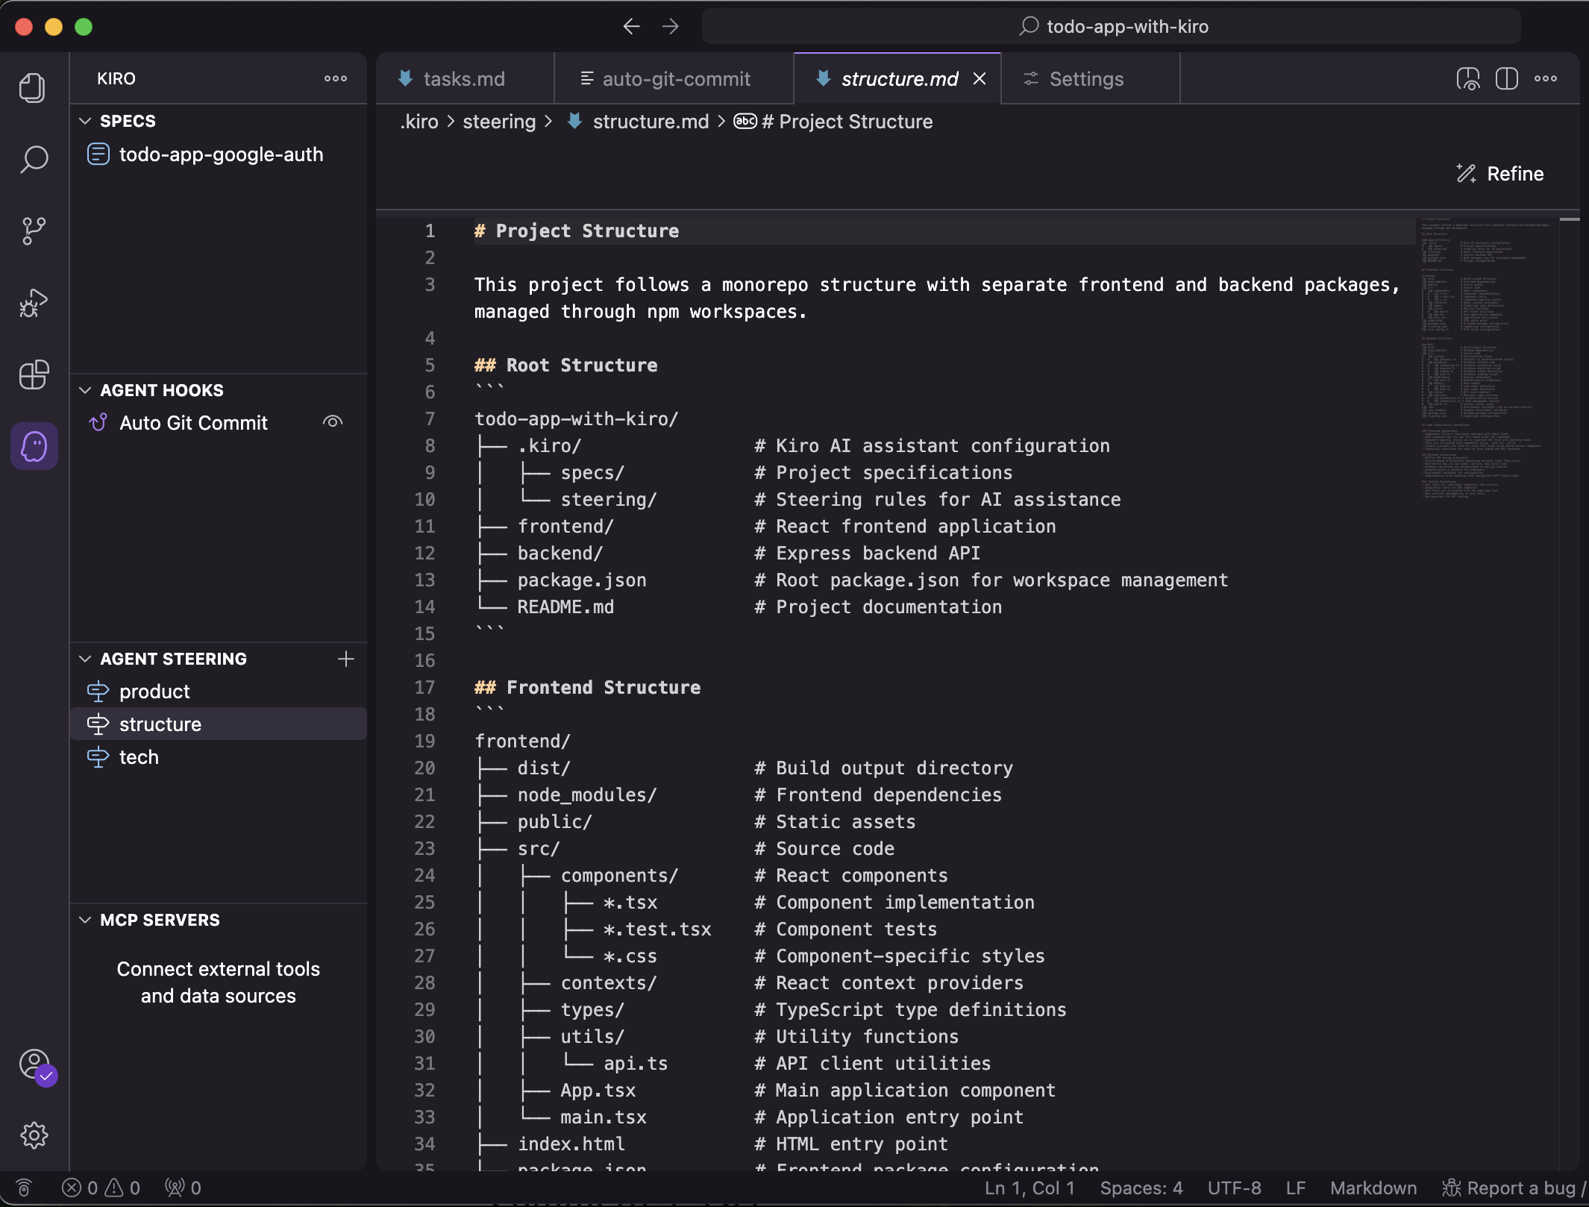Switch to the auto-git-commit tab
The image size is (1589, 1207).
674,78
